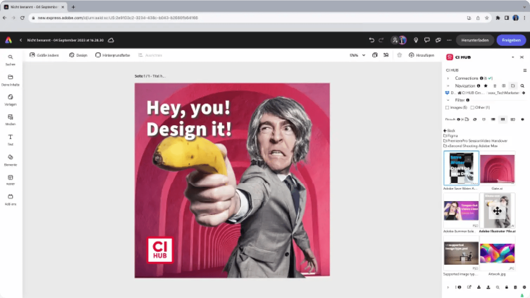
Task: Open the PremierePro SessionVideo Handover folder
Action: coord(476,141)
